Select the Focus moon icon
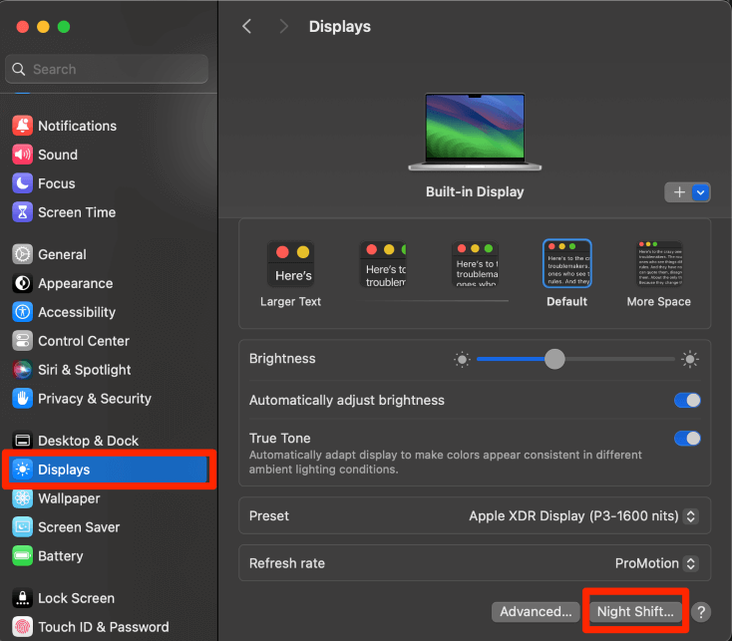The width and height of the screenshot is (732, 641). [22, 183]
